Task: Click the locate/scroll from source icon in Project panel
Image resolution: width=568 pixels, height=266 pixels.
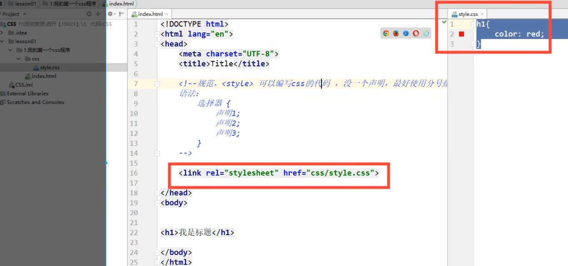Action: click(x=89, y=14)
